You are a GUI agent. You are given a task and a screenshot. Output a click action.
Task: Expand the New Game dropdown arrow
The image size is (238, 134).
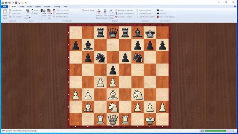click(x=30, y=18)
